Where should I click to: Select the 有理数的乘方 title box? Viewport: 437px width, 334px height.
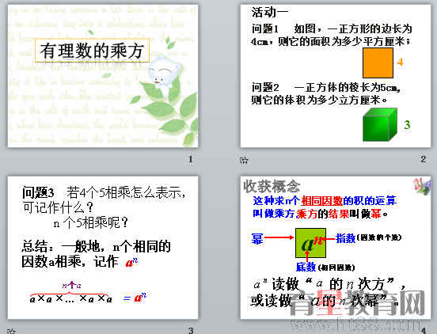click(x=93, y=51)
